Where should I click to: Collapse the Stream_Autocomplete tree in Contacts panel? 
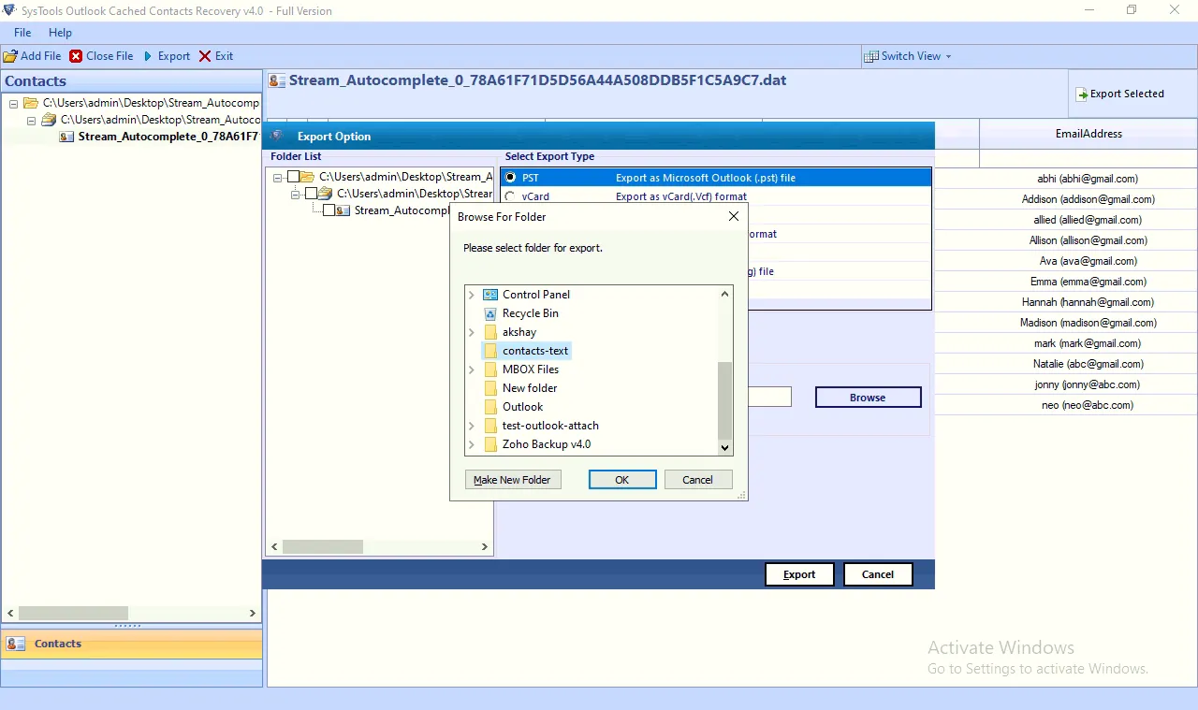click(x=31, y=120)
